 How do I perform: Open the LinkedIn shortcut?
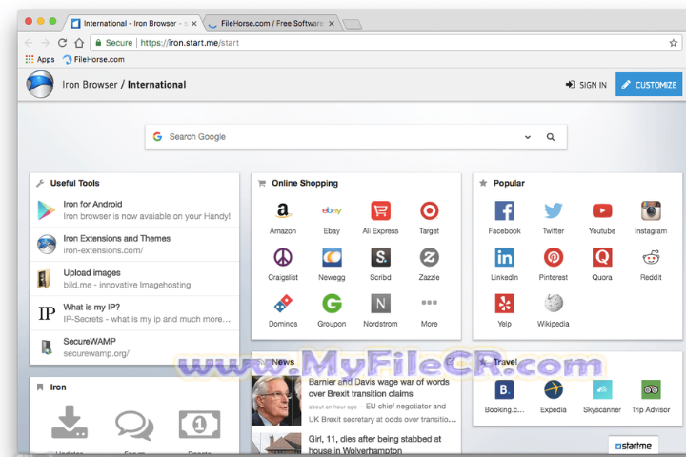click(x=504, y=264)
